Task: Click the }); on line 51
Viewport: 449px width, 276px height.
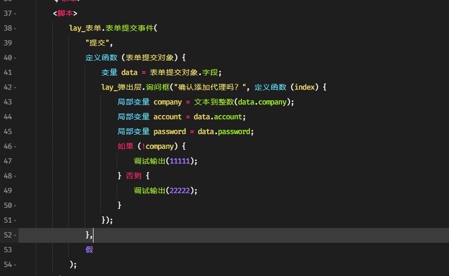Action: (107, 220)
